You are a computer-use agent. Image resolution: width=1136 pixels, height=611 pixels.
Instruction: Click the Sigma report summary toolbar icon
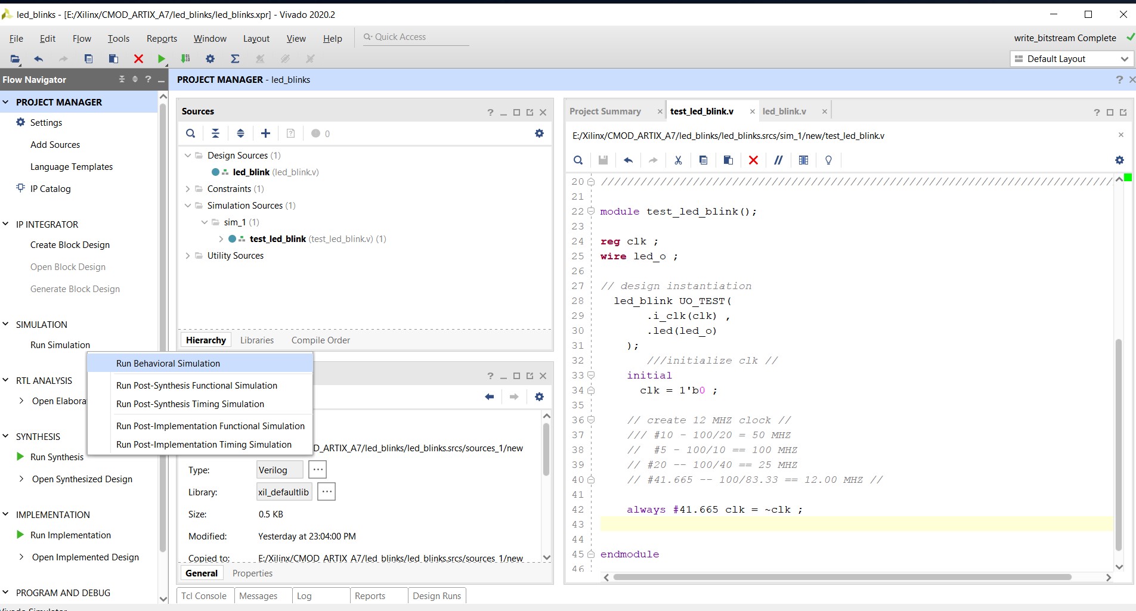tap(235, 59)
